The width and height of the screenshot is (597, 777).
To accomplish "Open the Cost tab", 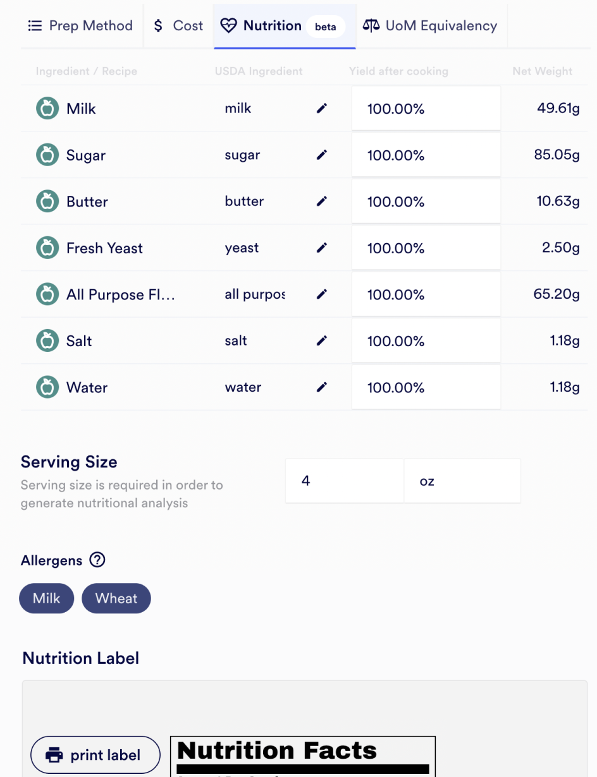I will click(178, 26).
